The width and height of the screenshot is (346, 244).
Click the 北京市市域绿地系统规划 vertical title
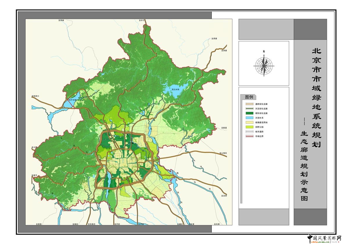click(316, 97)
